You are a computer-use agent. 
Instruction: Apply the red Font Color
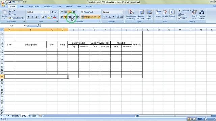click(54, 17)
